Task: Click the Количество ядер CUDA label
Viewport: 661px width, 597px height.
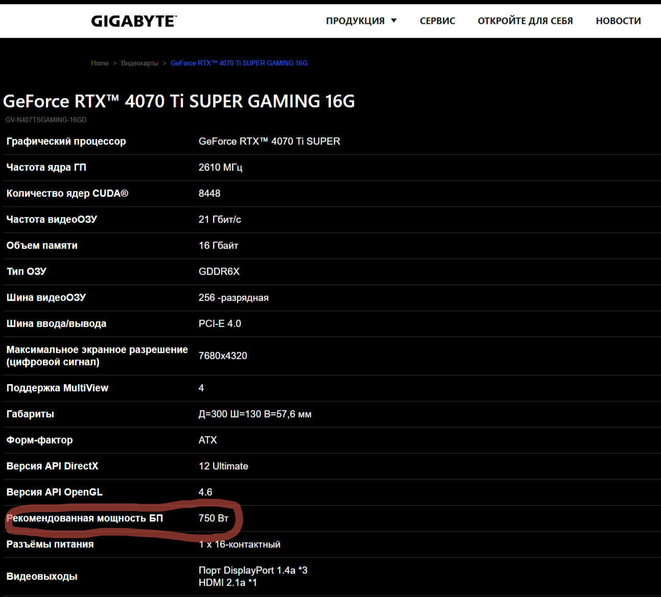Action: tap(67, 194)
